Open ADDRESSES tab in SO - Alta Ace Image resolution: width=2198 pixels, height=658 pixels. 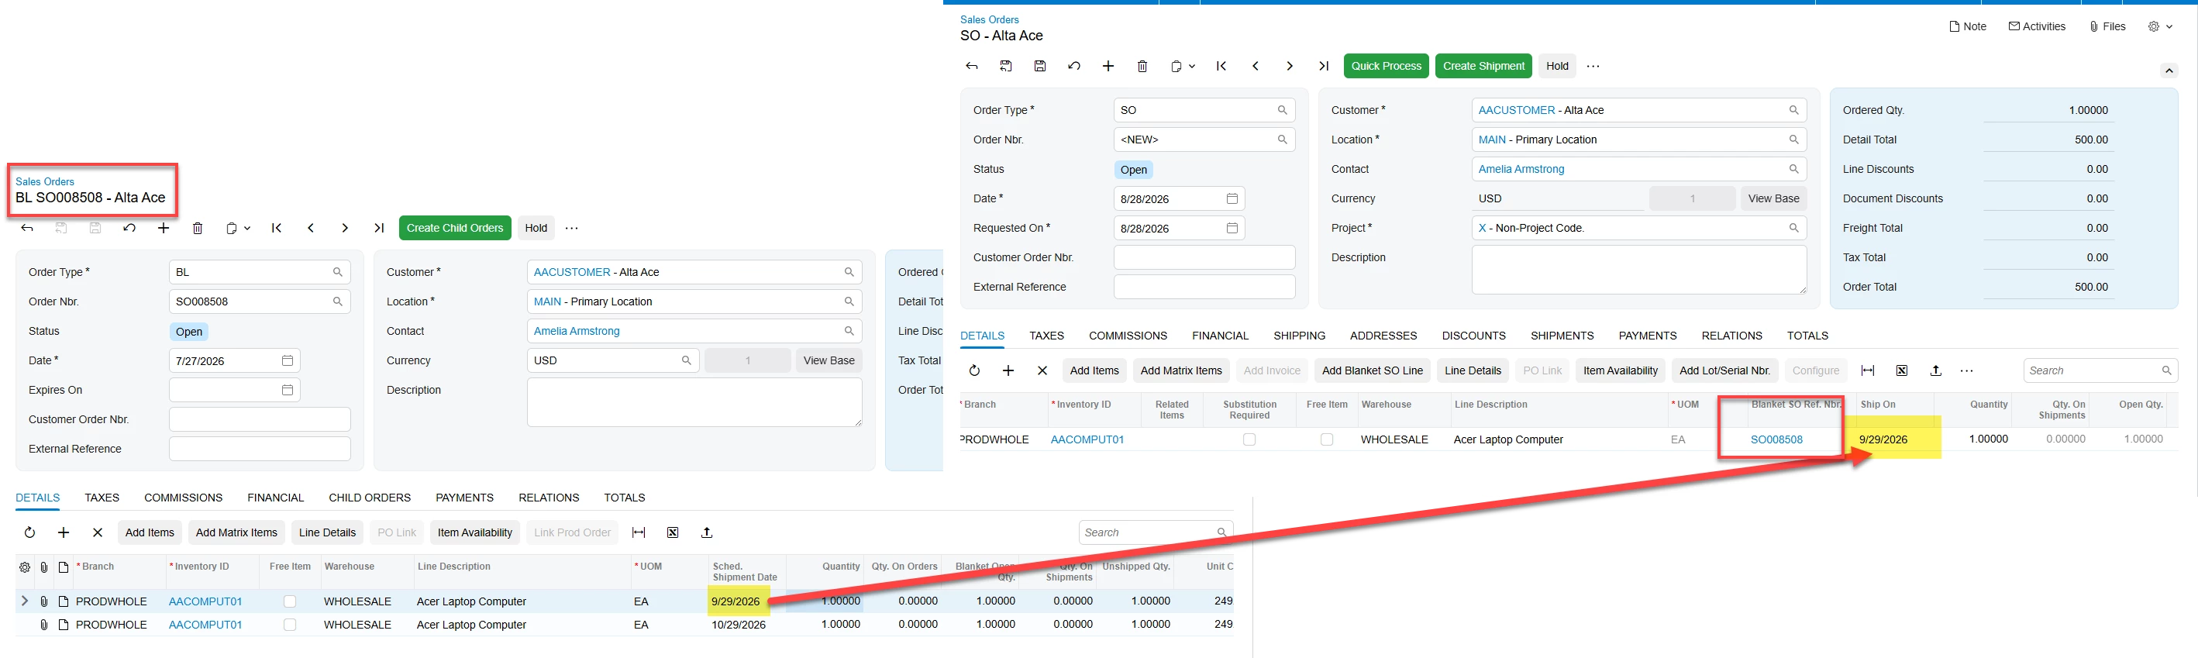click(1383, 336)
